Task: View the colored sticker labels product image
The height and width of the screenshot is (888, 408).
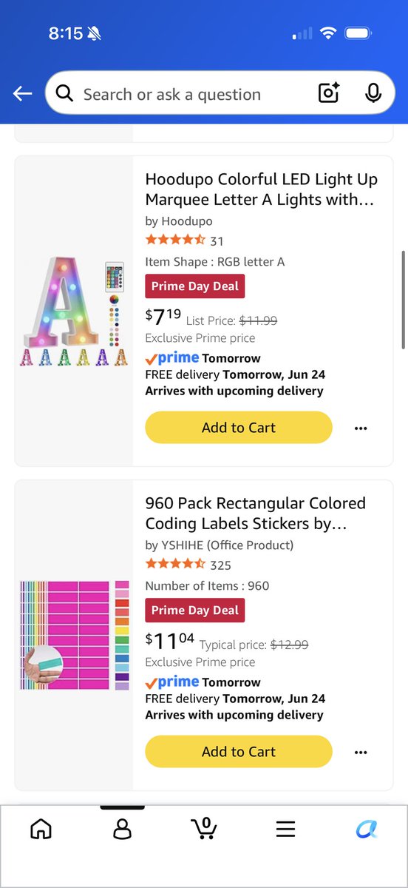Action: (x=74, y=635)
